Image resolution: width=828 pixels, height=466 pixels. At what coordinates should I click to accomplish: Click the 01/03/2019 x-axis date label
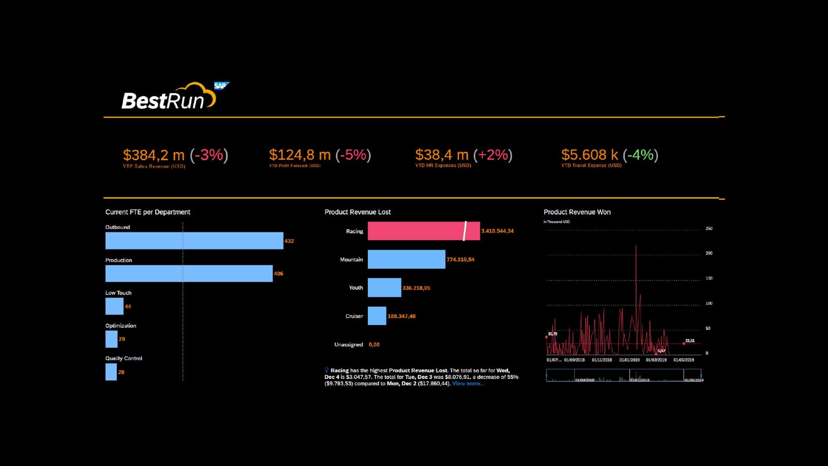coord(656,360)
